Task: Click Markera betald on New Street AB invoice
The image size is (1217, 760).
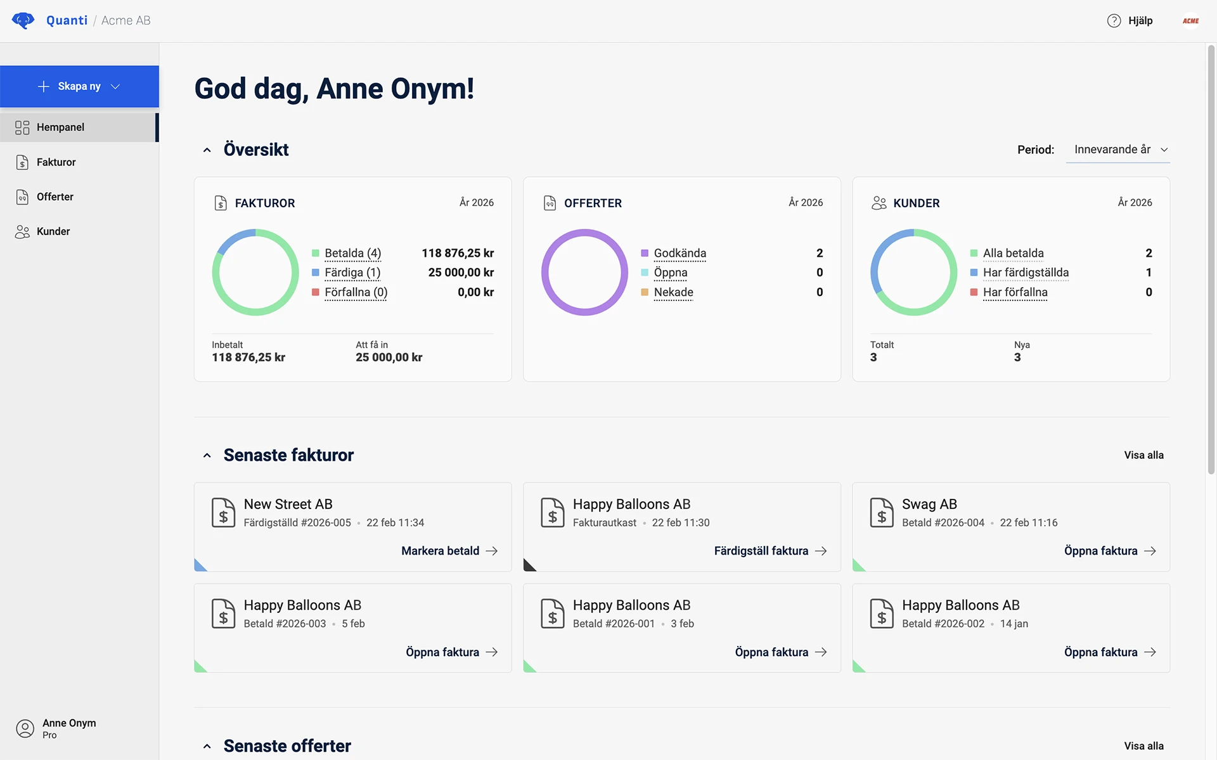Action: [x=440, y=550]
